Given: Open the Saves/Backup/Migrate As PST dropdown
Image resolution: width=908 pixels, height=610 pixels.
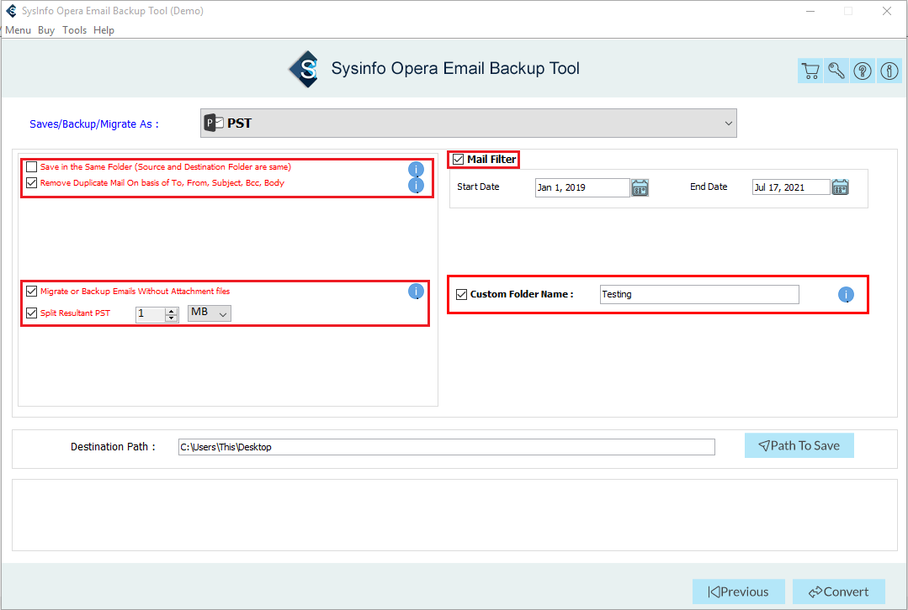Looking at the screenshot, I should pos(469,124).
